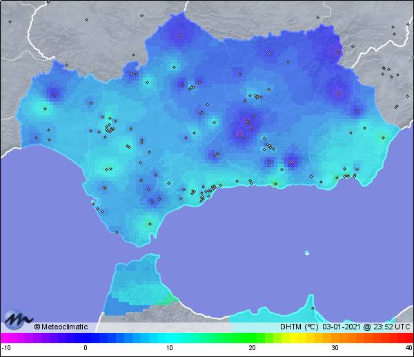Click the 40 label on the temperature scale
Viewport: 414px width, 357px height.
click(408, 348)
